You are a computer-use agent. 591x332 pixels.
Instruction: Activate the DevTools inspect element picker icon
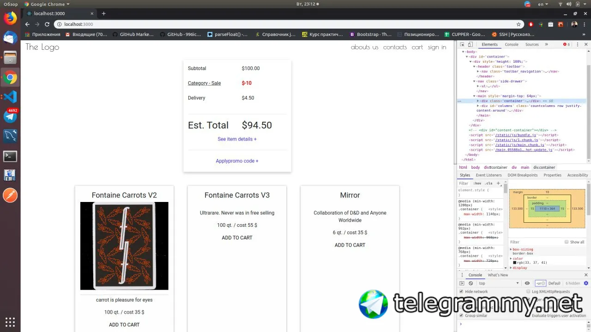[462, 45]
